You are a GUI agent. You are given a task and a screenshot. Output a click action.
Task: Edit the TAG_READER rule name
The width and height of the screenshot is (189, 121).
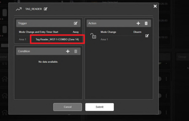tap(45, 9)
